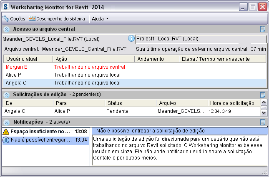
Task: Collapse the Acesso ao arquivo central section
Action: click(7, 29)
